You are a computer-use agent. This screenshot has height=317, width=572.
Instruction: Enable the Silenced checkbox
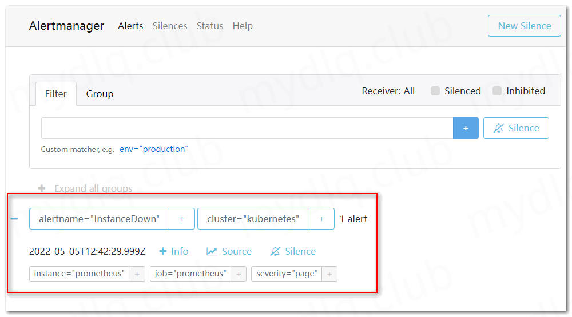pyautogui.click(x=435, y=91)
